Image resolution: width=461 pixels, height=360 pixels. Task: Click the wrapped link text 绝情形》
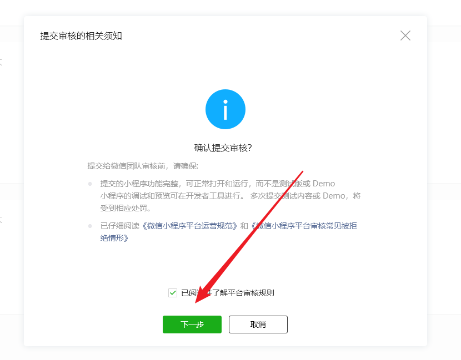(114, 238)
